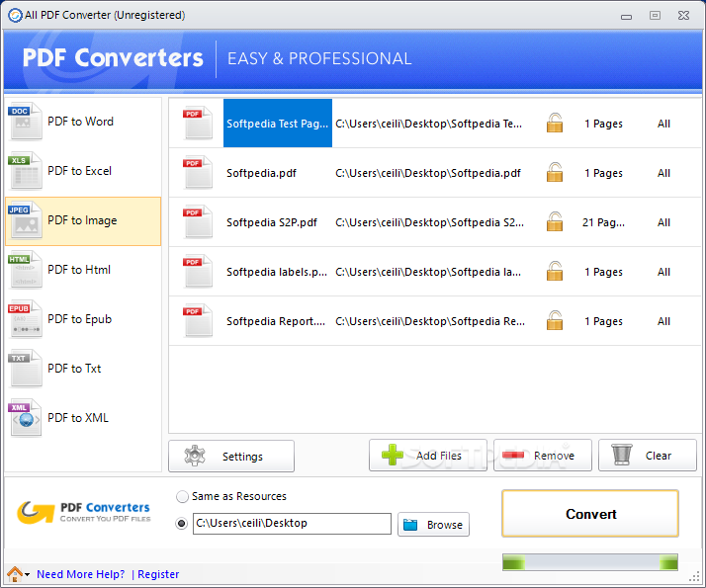Select the Softpedia.pdf file name
This screenshot has width=706, height=588.
point(261,173)
